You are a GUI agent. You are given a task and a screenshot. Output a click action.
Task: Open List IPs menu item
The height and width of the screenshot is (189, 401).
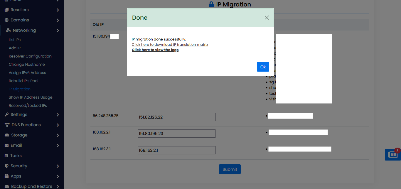[x=15, y=40]
